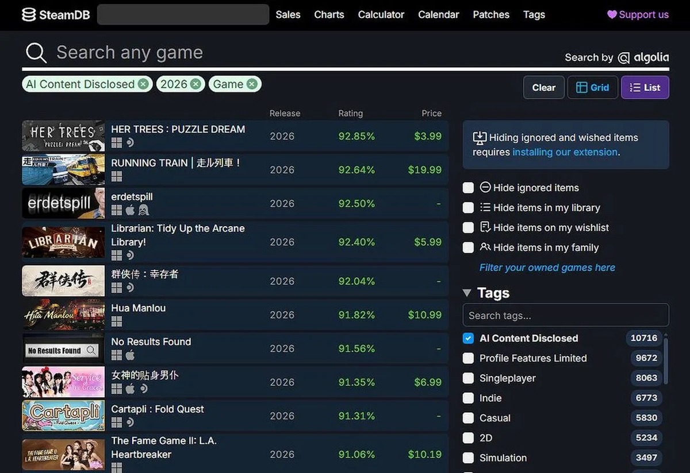Click the 92.85% rating value
690x473 pixels.
pyautogui.click(x=356, y=136)
